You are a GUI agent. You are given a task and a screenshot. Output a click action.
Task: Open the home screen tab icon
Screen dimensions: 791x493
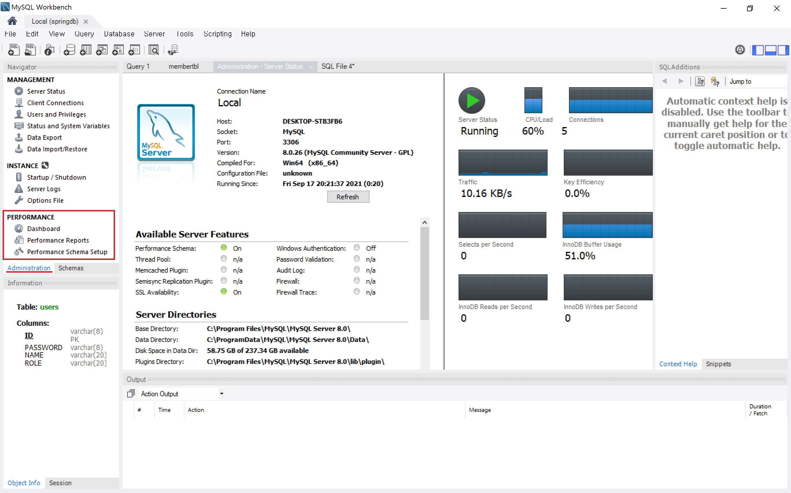point(12,21)
